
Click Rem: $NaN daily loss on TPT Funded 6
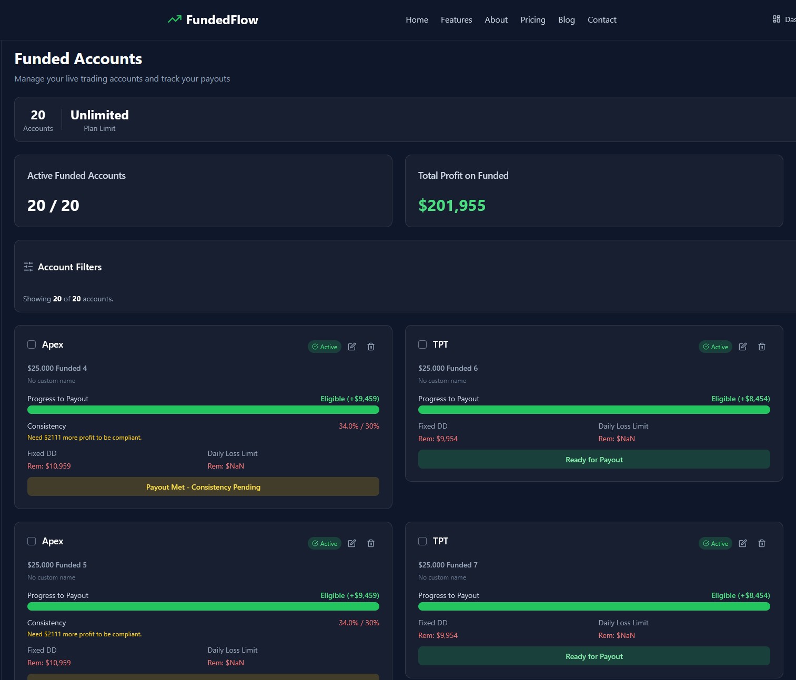pyautogui.click(x=617, y=439)
